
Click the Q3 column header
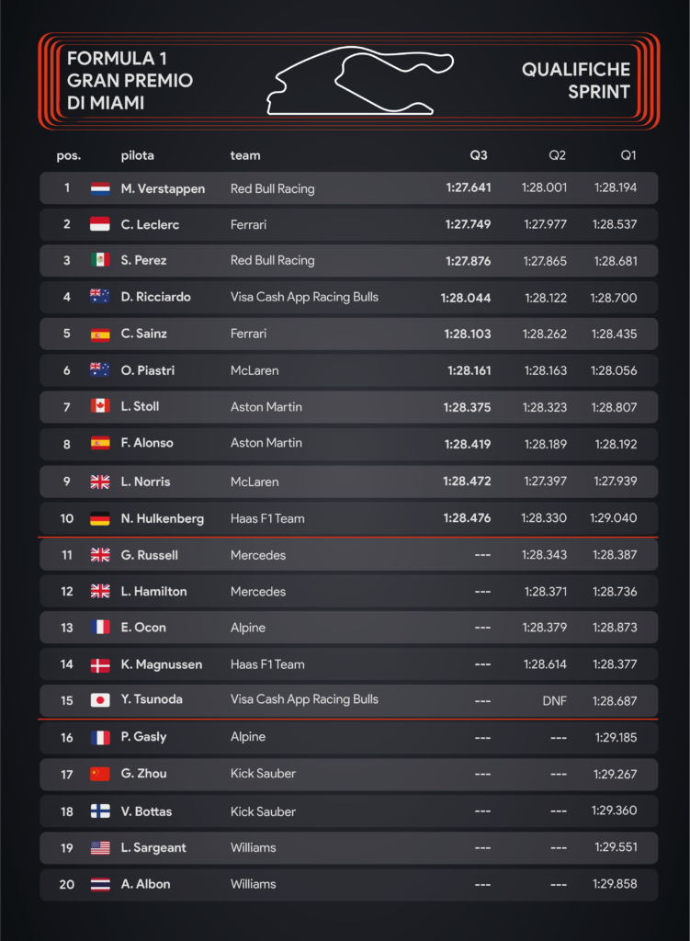click(478, 155)
